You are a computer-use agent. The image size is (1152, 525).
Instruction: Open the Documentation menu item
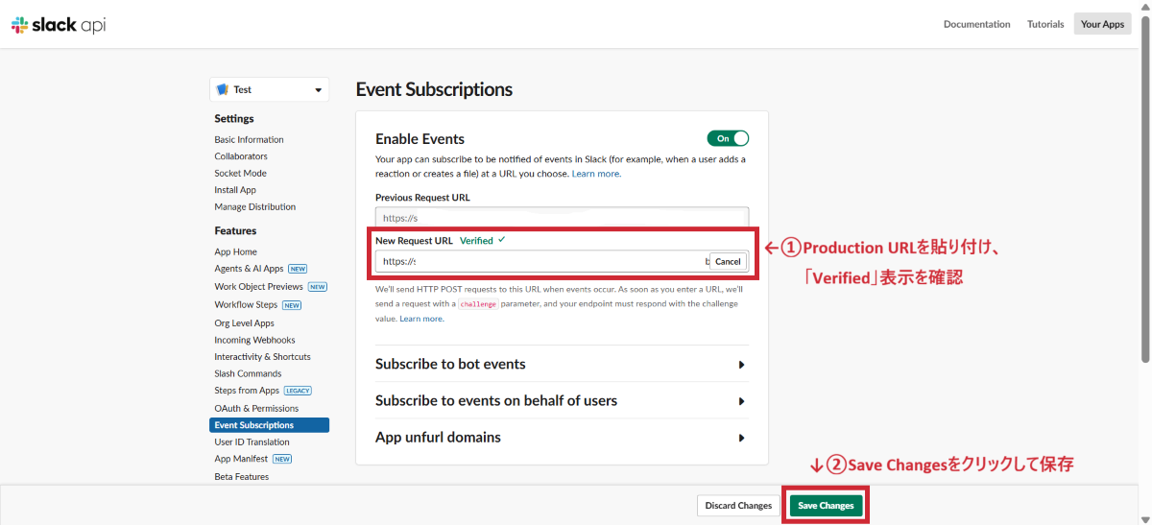(976, 24)
